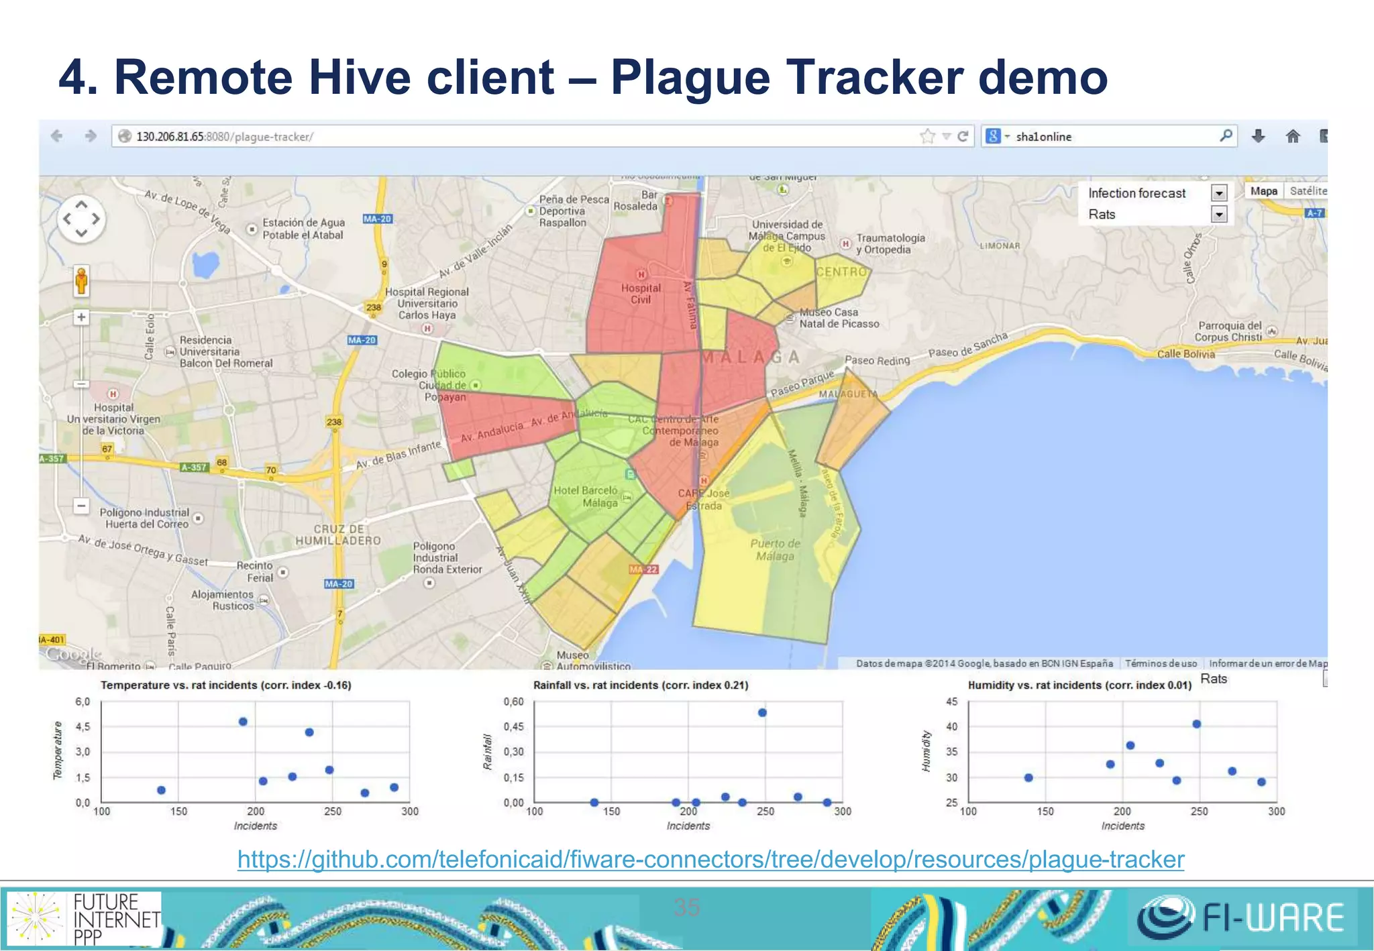Screen dimensions: 1374x951
Task: Click the CARE Jose Estrada marker
Action: click(704, 480)
